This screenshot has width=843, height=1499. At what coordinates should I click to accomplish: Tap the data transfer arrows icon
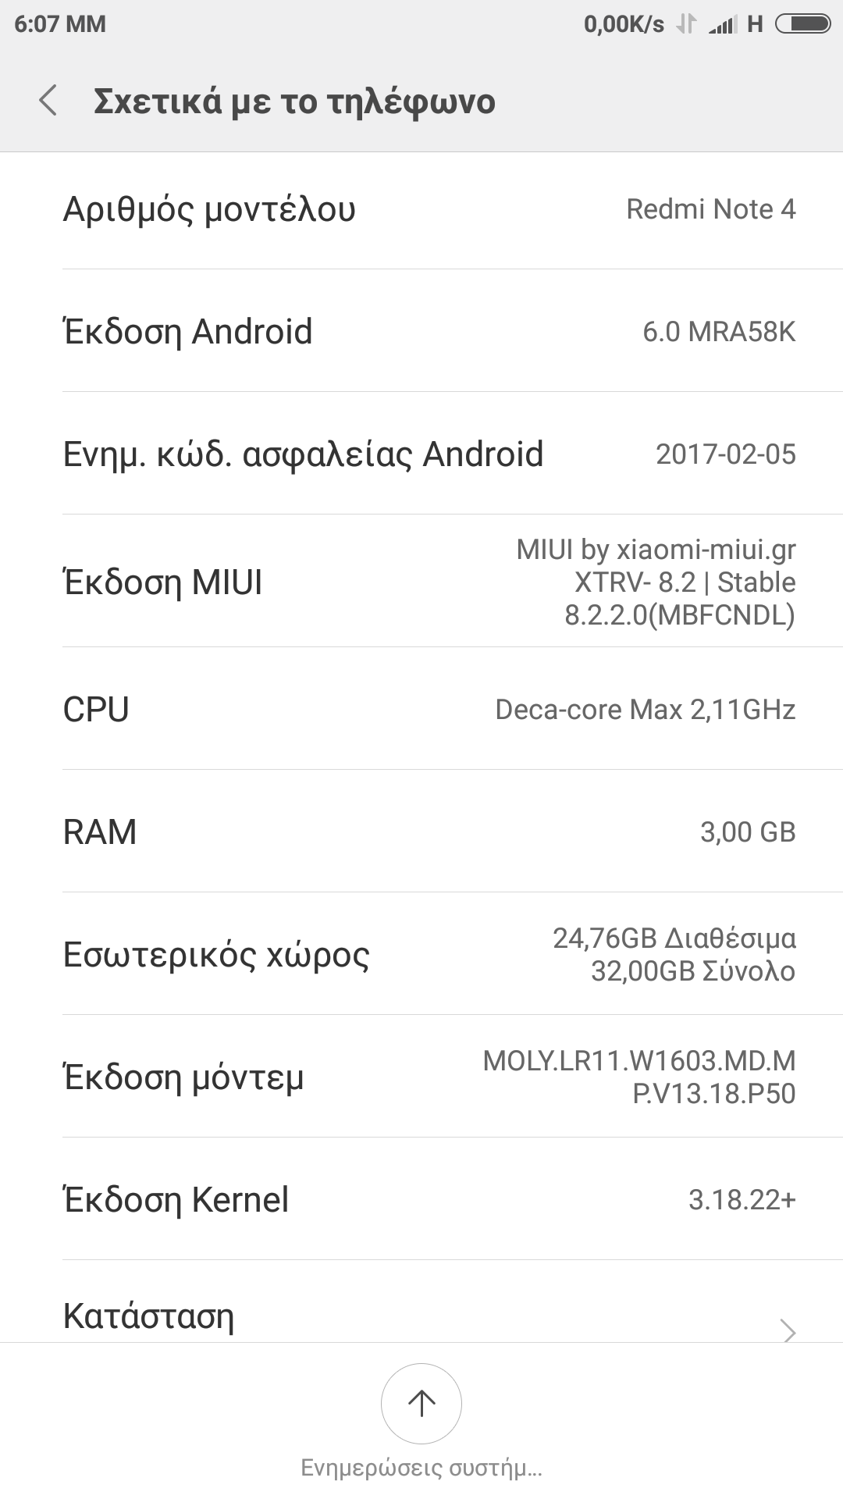tap(685, 24)
